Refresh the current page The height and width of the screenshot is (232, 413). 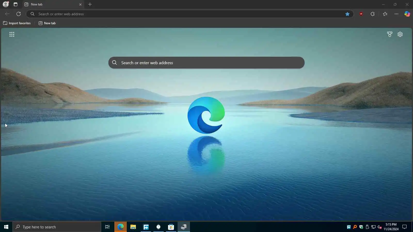[19, 14]
